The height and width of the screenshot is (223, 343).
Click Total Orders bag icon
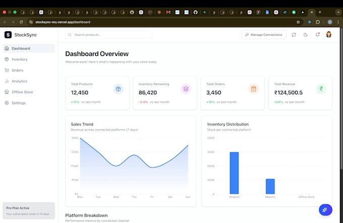pyautogui.click(x=254, y=89)
